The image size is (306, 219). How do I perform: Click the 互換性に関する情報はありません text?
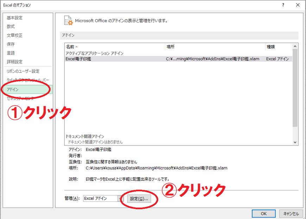111,162
